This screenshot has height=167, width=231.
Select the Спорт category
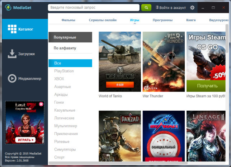(x=59, y=157)
